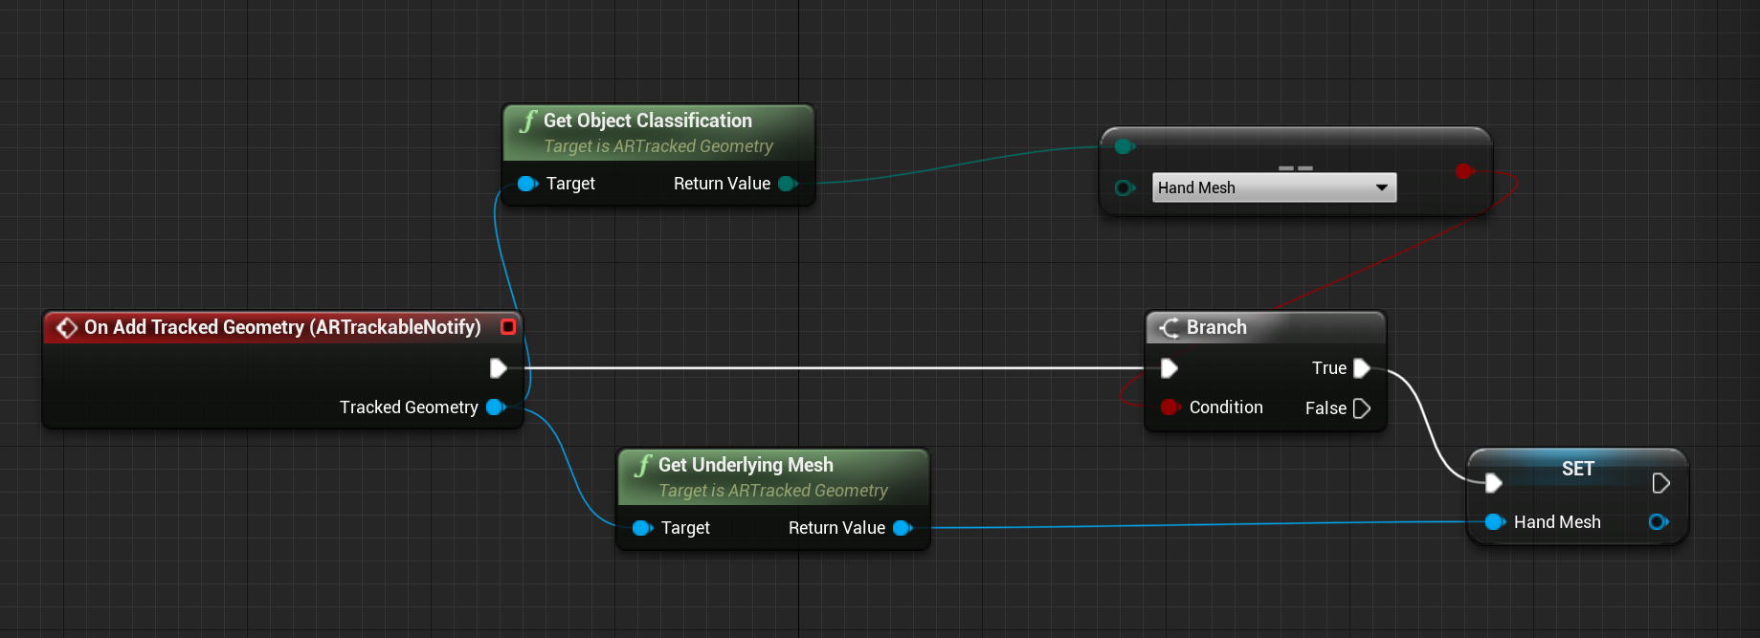Click the SET node execution output pin
Viewport: 1760px width, 638px height.
pos(1660,484)
